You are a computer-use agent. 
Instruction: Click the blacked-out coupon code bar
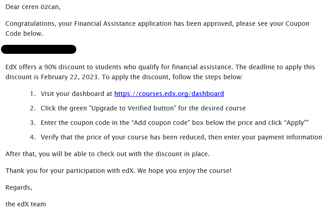tap(38, 49)
